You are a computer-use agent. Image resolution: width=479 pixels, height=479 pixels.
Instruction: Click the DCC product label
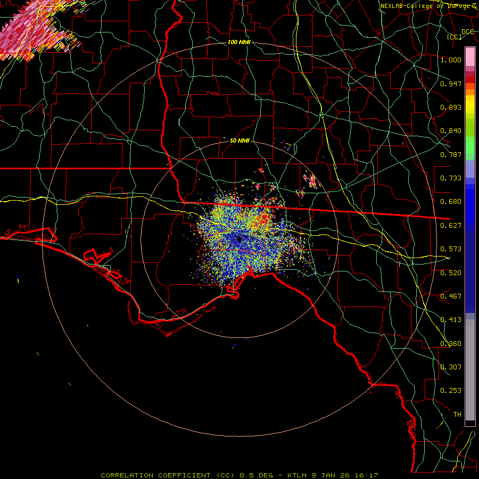(468, 32)
